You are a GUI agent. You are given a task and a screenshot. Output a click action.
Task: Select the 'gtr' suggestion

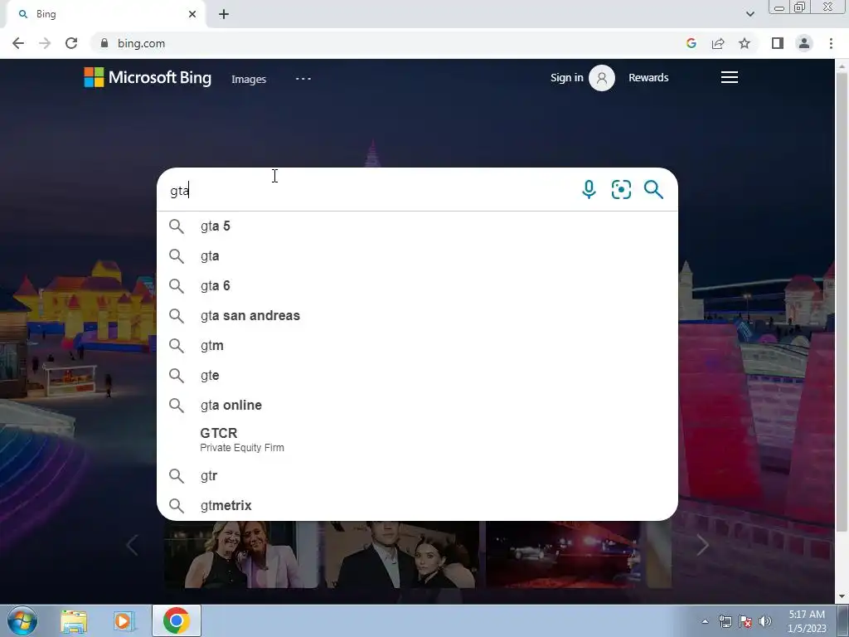tap(417, 475)
